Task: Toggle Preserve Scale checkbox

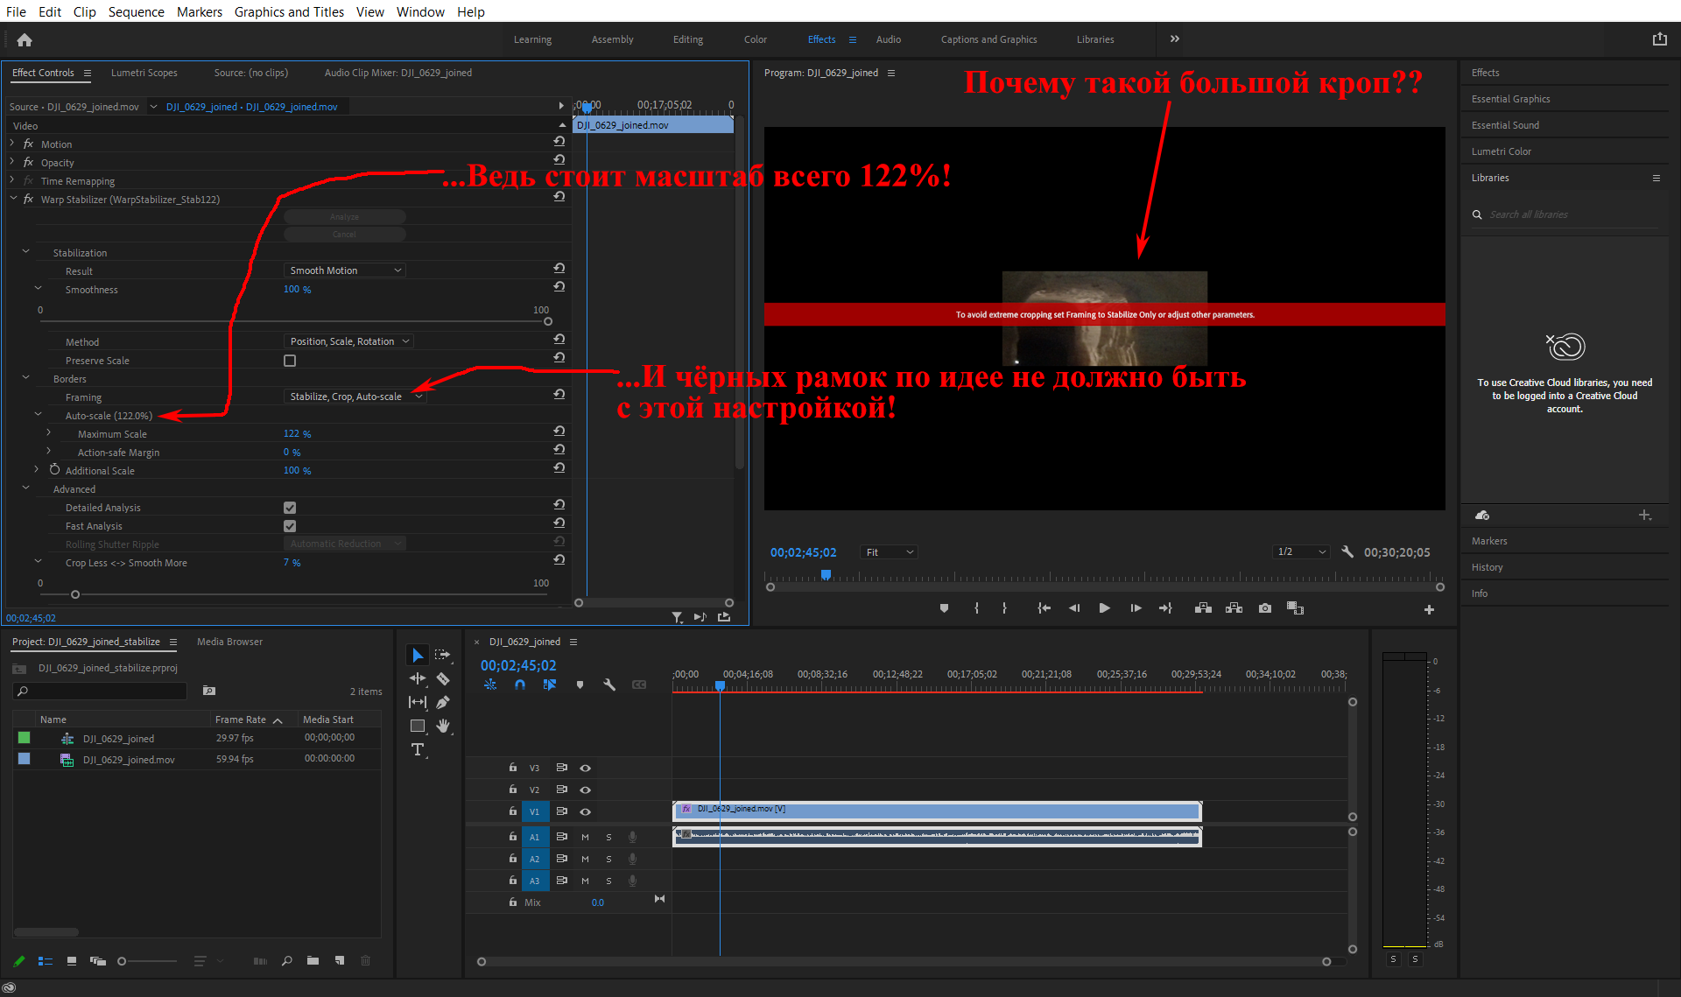Action: tap(290, 361)
